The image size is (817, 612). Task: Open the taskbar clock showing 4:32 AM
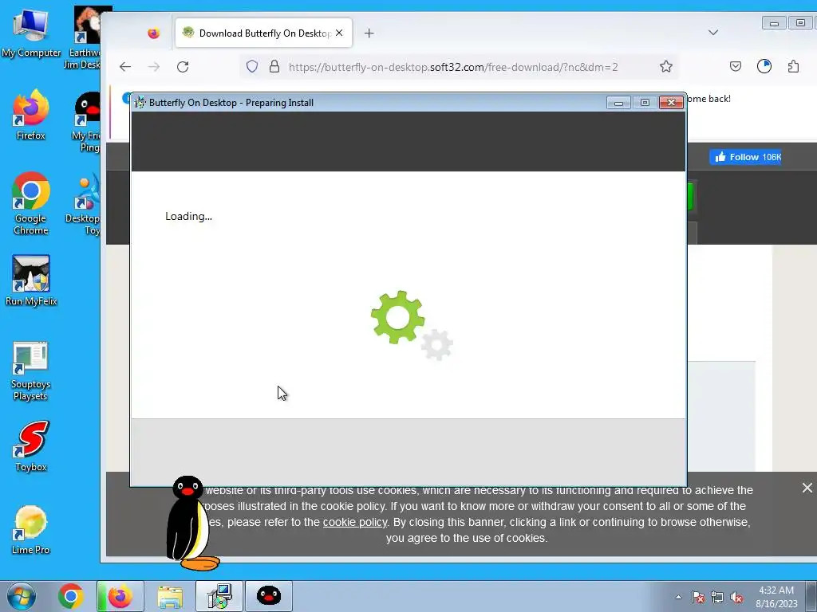(776, 597)
